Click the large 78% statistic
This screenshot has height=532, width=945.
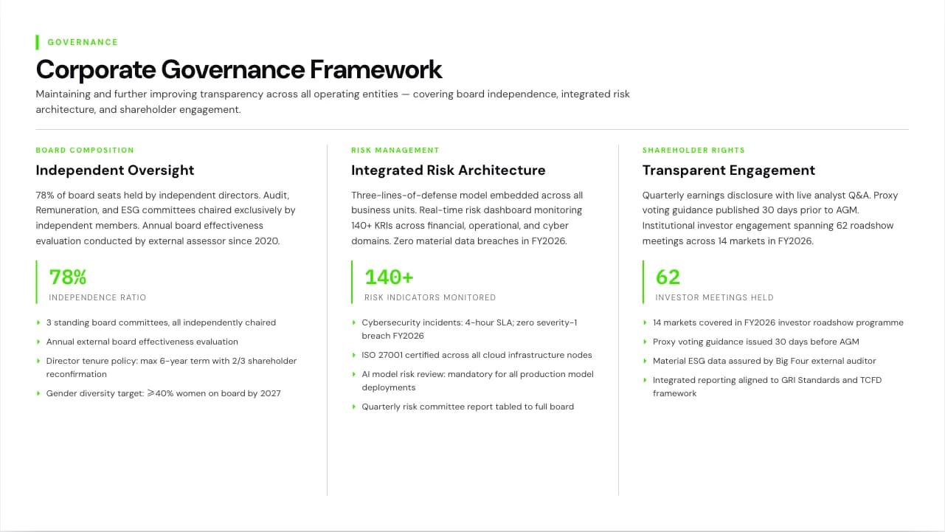point(68,277)
